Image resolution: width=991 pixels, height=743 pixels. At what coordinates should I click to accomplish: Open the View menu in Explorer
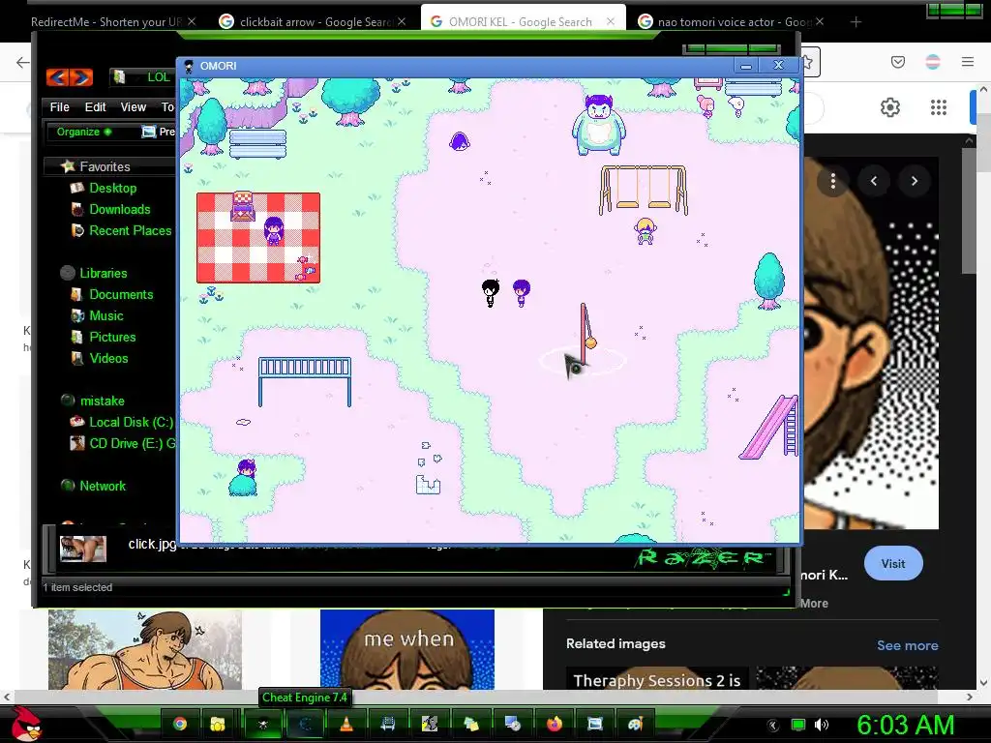click(134, 107)
